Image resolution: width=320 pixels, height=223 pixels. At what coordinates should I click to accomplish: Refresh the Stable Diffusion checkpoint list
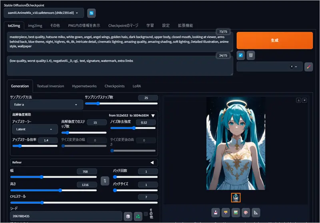[92, 13]
